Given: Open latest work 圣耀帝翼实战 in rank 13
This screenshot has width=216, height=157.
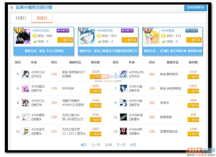Looking at the screenshot, I should click(x=169, y=131).
